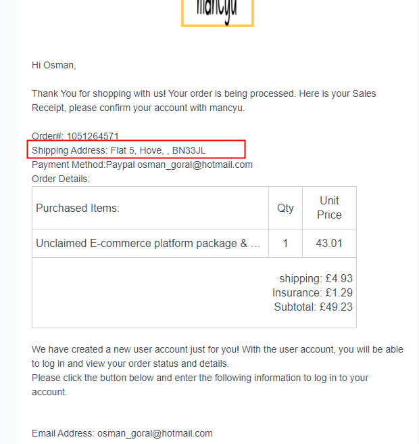Image resolution: width=419 pixels, height=444 pixels.
Task: Click the "Unit Price" column header
Action: point(330,208)
